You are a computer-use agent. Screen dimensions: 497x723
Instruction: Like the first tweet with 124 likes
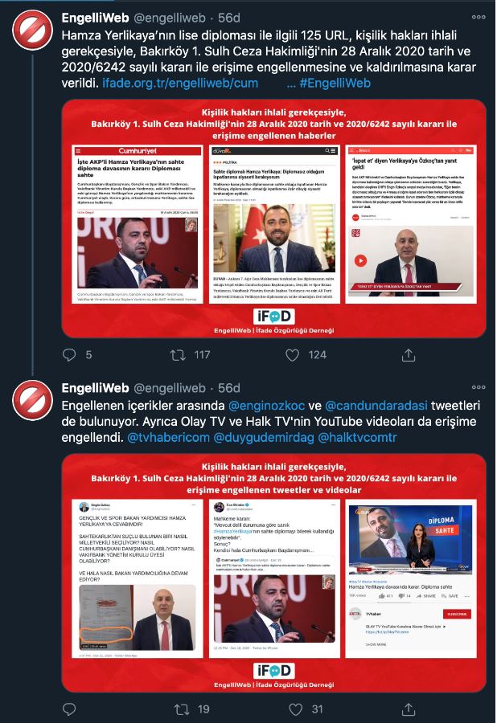(x=292, y=354)
